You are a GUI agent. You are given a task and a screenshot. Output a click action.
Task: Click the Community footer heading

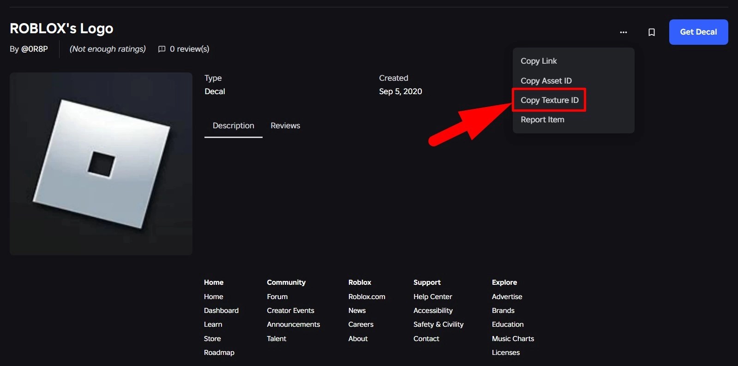click(286, 282)
